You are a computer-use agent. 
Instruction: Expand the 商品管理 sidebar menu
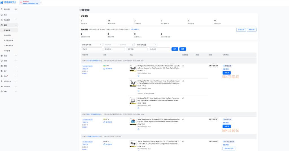point(16,20)
